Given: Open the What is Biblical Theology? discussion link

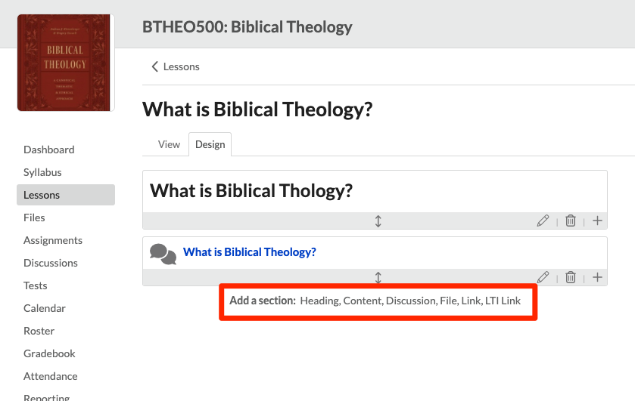Looking at the screenshot, I should pos(250,252).
